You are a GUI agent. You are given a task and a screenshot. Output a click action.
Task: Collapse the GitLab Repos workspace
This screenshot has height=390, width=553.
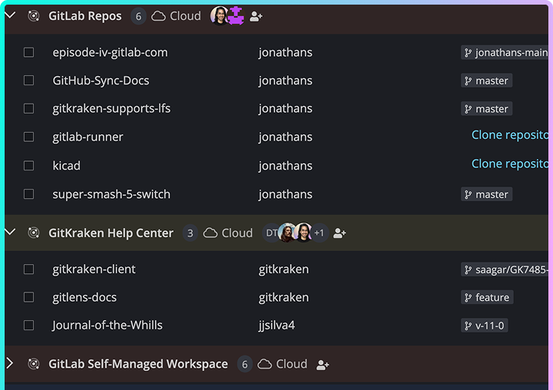(x=10, y=15)
